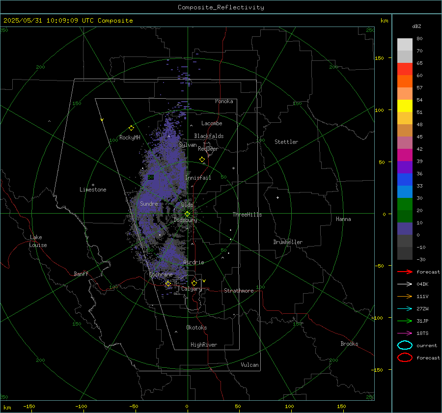Click the dBZ legend heading
The width and height of the screenshot is (442, 413).
pyautogui.click(x=416, y=26)
